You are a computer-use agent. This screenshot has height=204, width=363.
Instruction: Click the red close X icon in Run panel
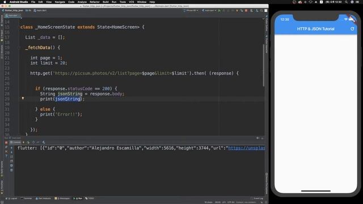(x=6, y=152)
